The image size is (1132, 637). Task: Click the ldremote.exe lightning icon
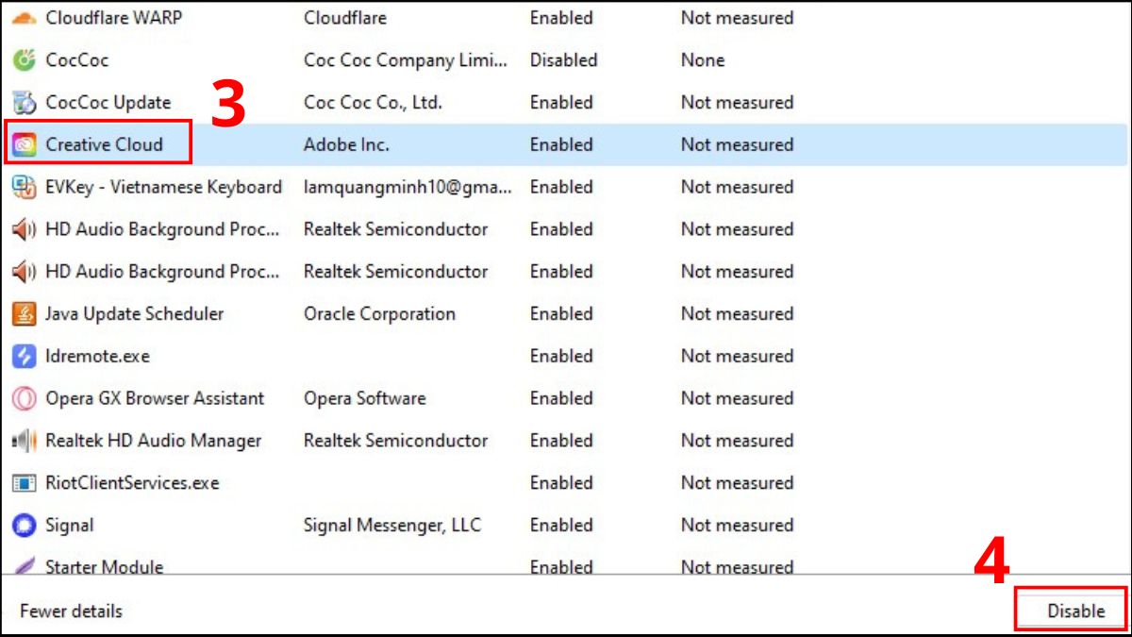pyautogui.click(x=24, y=356)
